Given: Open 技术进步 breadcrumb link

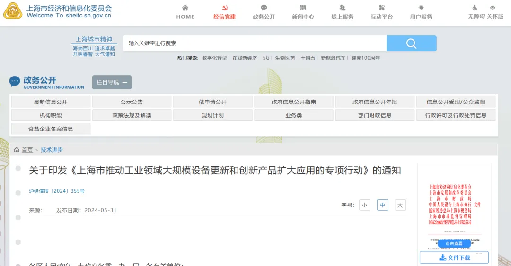Looking at the screenshot, I should click(x=52, y=150).
